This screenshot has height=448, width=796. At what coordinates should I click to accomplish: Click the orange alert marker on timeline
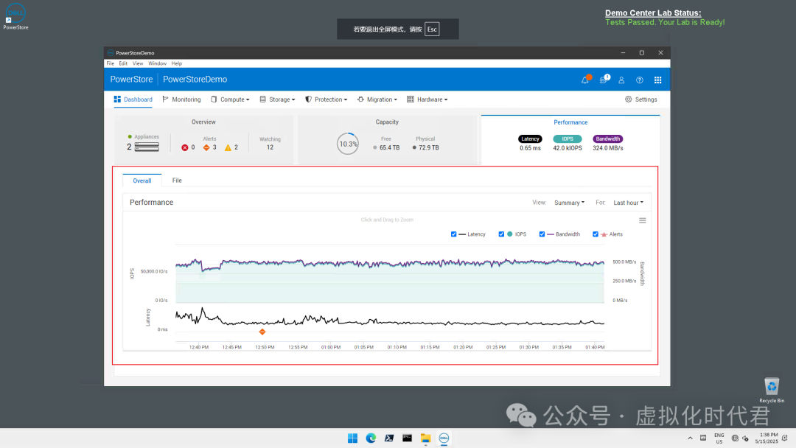coord(262,332)
